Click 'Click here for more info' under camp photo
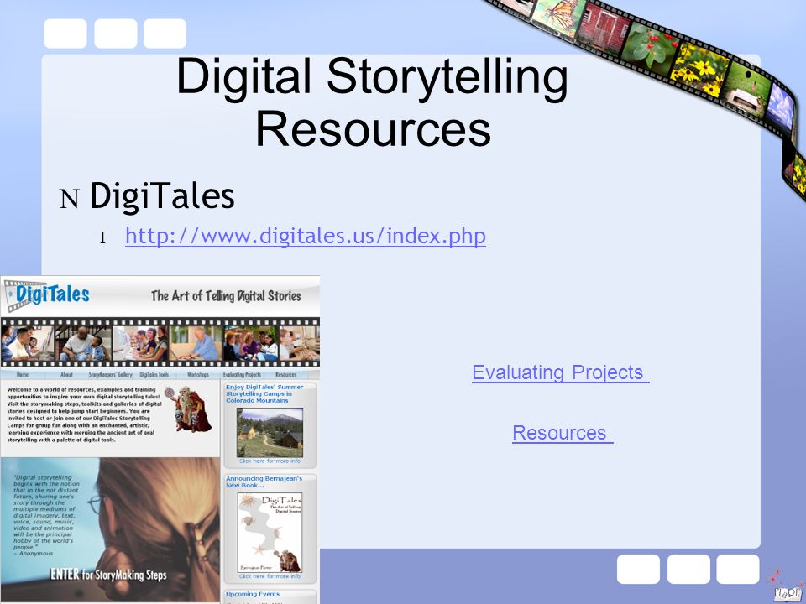The width and height of the screenshot is (806, 604). point(270,461)
